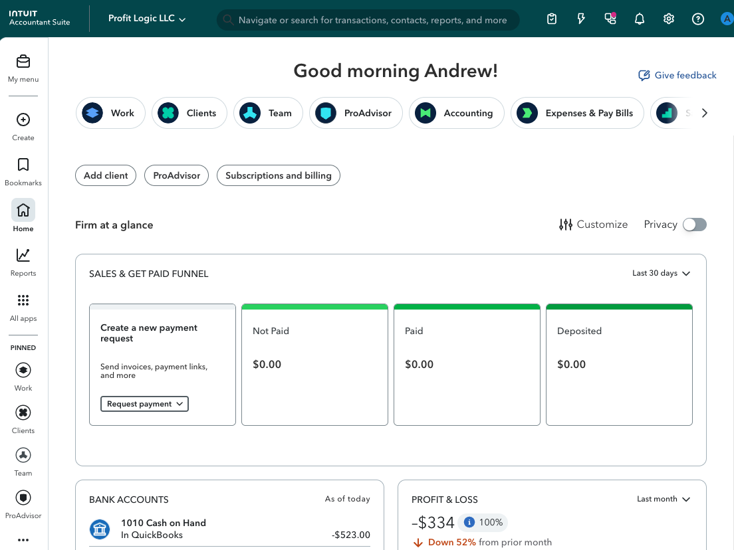Open the Last 30 days funnel dropdown

coord(661,272)
